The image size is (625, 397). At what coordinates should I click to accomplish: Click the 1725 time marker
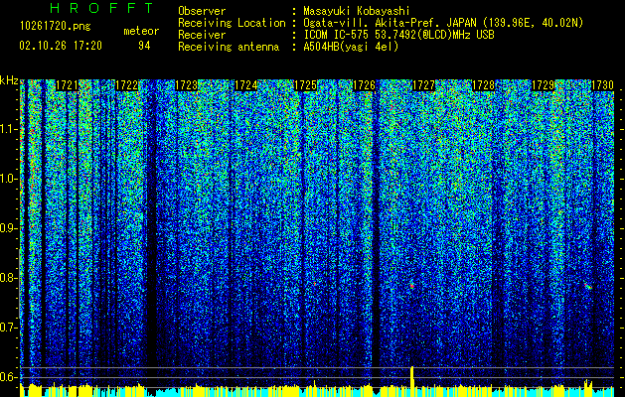(305, 85)
